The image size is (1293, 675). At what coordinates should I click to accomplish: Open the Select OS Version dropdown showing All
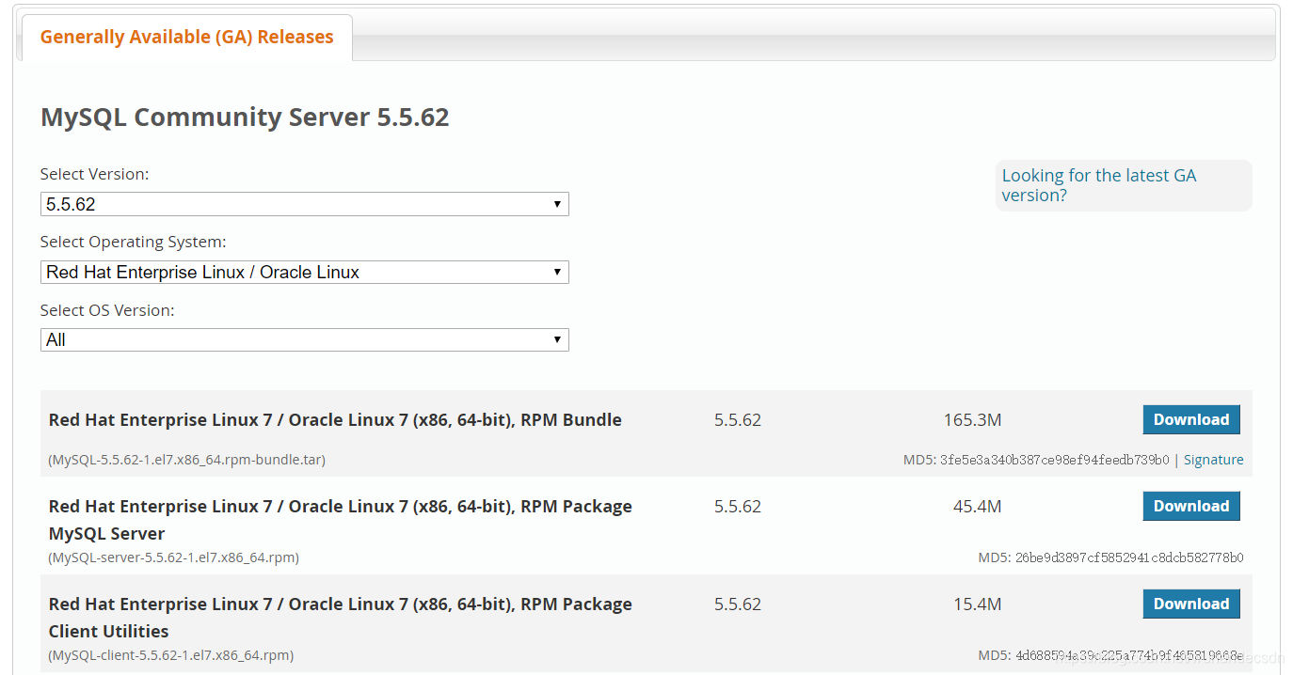pos(305,339)
